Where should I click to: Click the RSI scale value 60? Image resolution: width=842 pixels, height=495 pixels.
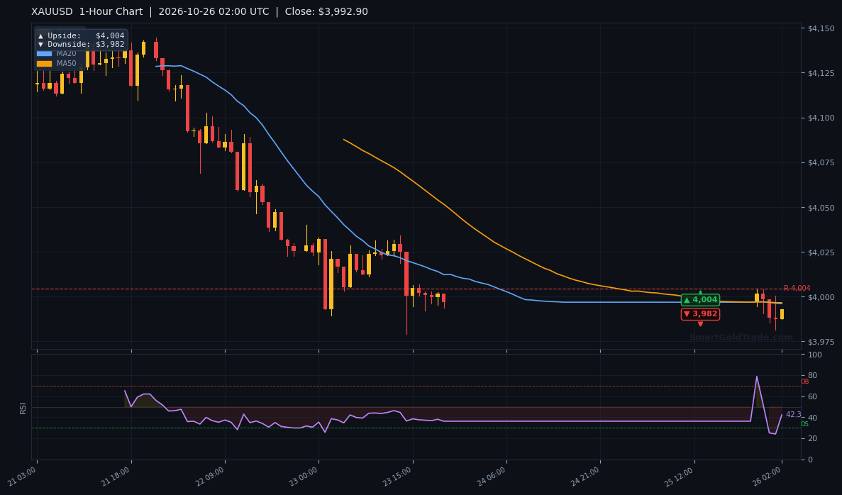(x=812, y=396)
